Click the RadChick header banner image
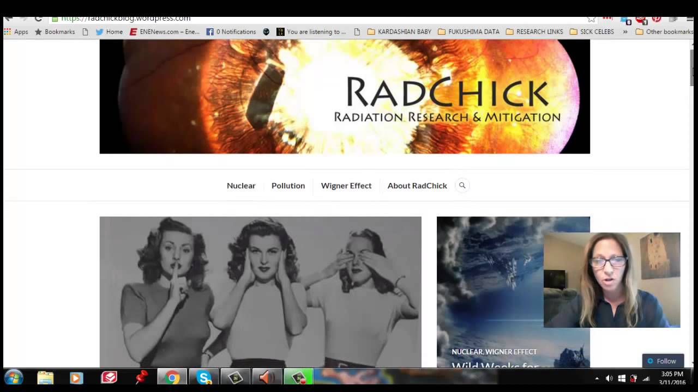698x392 pixels. tap(345, 96)
